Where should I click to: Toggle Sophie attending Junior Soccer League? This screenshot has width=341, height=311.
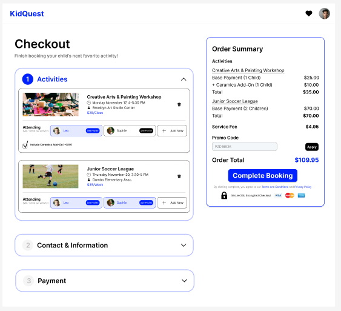tap(130, 202)
